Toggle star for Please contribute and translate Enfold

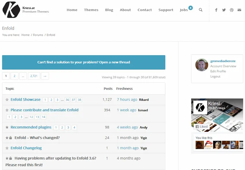tap(7, 110)
